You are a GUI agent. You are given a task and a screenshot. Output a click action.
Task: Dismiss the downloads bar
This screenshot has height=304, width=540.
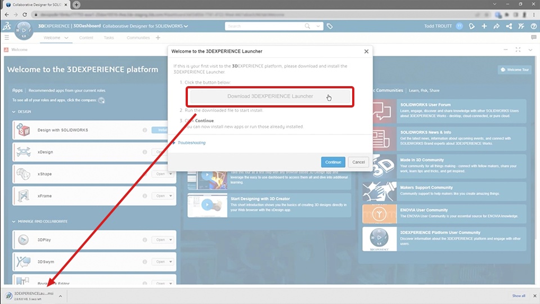[x=534, y=296]
